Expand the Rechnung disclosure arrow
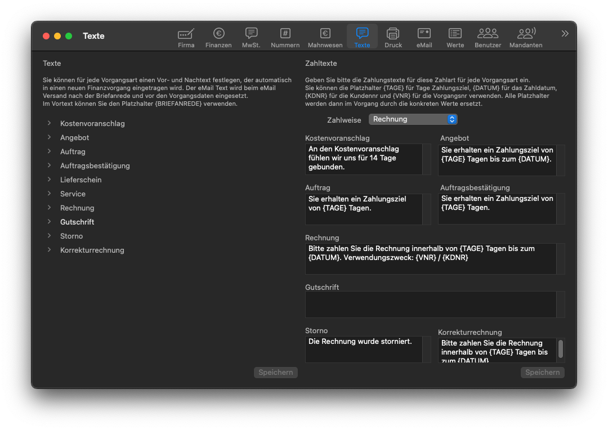This screenshot has height=430, width=608. (x=50, y=208)
